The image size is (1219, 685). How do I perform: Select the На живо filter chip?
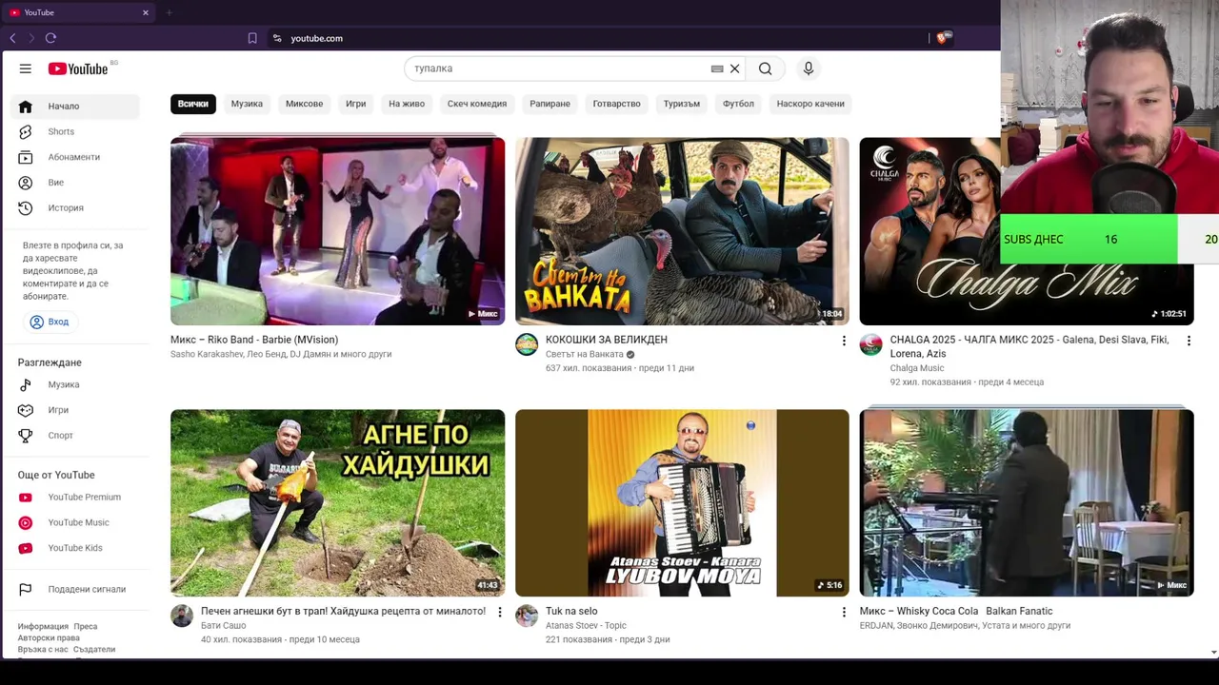click(407, 104)
